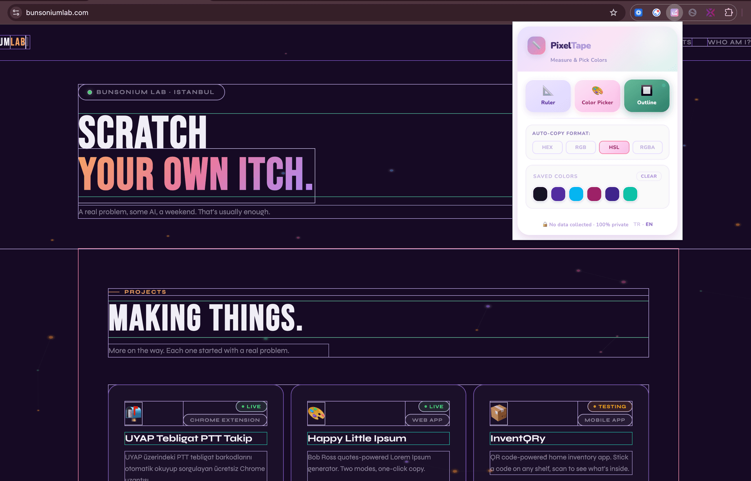Viewport: 751px width, 481px height.
Task: Turn off the Outline tool
Action: (647, 96)
